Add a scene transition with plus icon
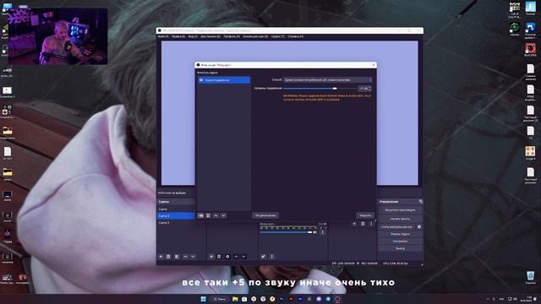Viewport: 541px width, 304px height. tap(354, 224)
